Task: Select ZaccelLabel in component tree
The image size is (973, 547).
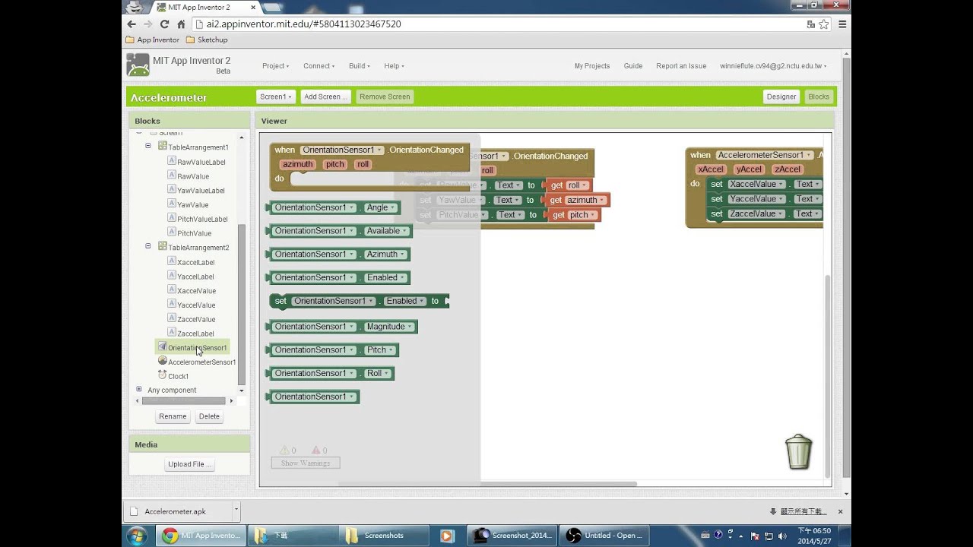Action: [195, 334]
